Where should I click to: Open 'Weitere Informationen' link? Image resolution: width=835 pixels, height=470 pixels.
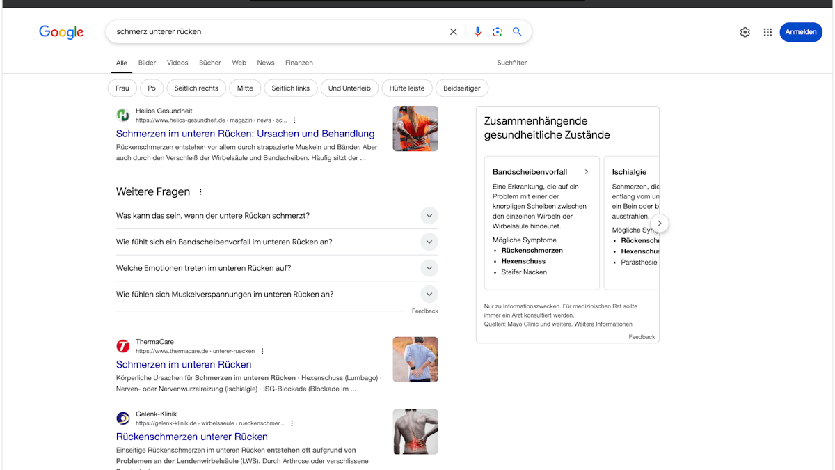coord(603,324)
